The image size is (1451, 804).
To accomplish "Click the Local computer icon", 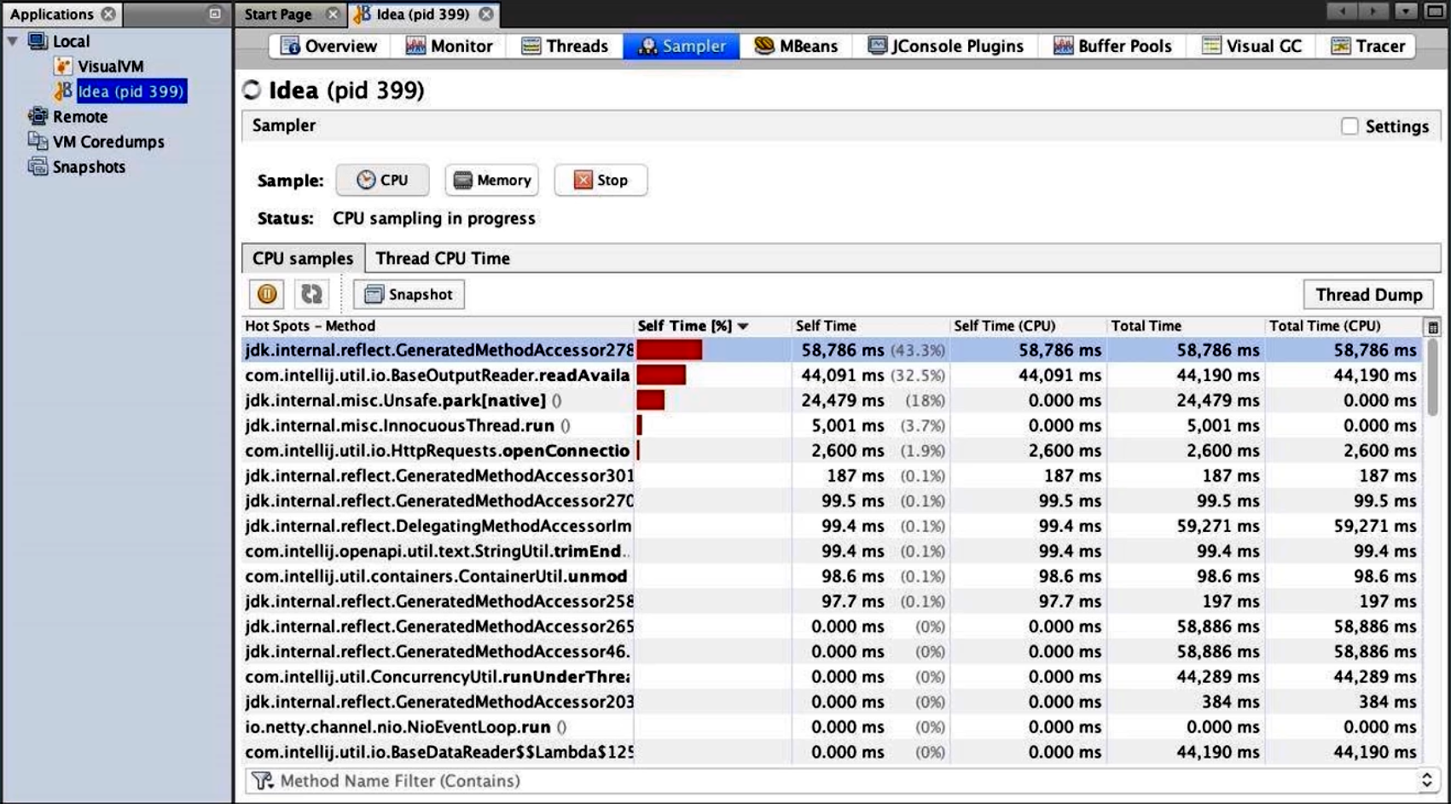I will click(x=38, y=41).
